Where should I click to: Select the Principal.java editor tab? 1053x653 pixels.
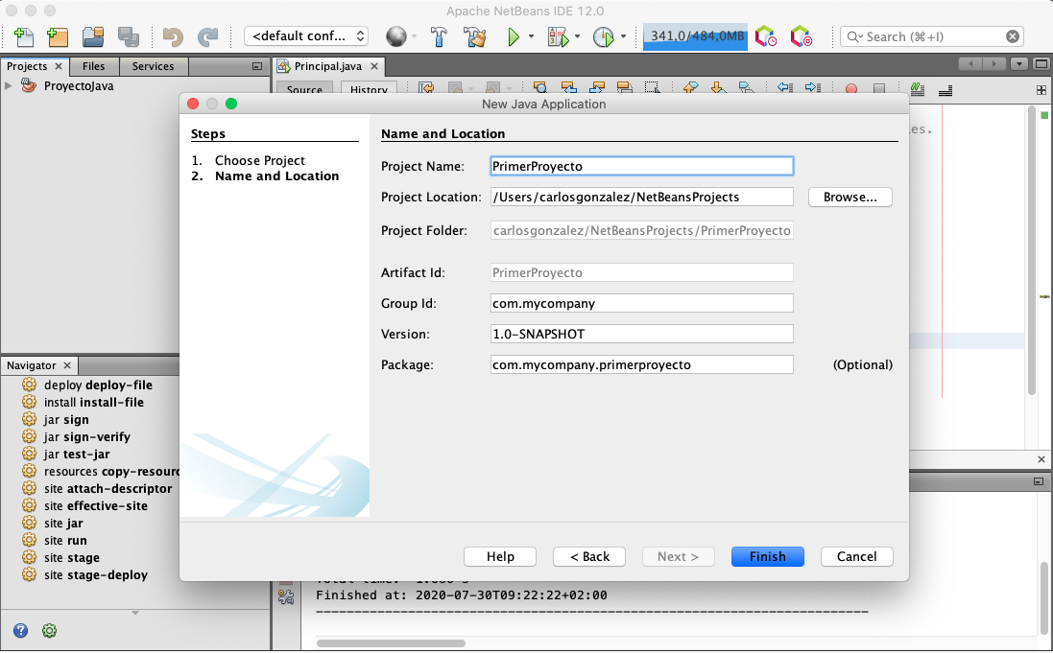327,66
